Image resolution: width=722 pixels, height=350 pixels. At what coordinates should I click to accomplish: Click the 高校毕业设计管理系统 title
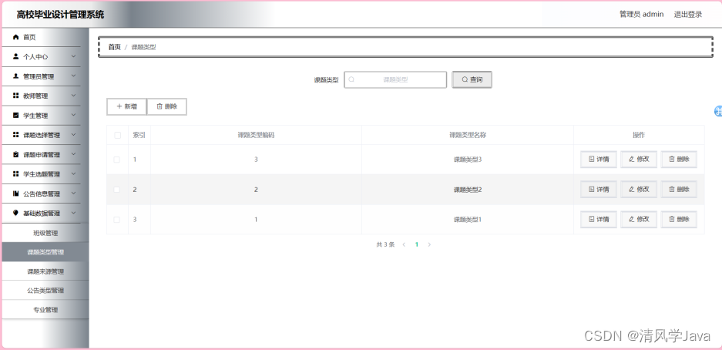pos(60,15)
